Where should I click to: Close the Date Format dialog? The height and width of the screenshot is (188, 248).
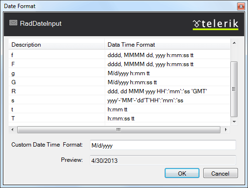241,6
